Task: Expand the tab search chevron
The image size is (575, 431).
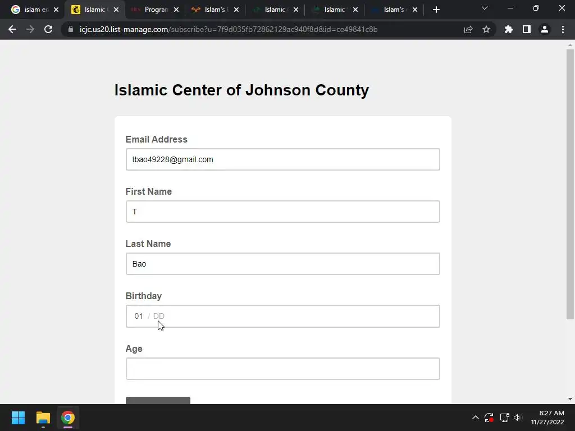Action: 485,8
